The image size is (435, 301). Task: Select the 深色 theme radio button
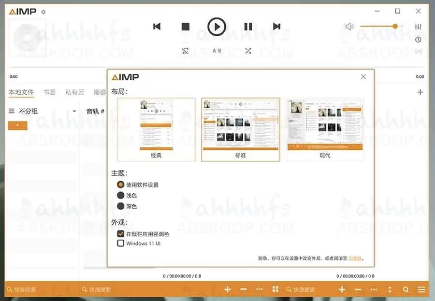[x=121, y=206]
